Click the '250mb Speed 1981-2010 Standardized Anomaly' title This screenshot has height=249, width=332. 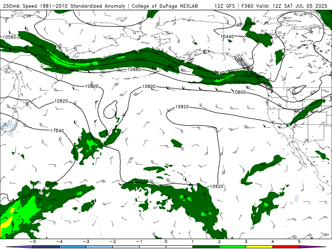tap(64, 6)
